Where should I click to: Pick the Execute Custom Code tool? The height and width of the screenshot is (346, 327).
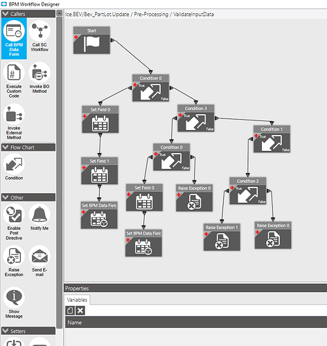coord(14,80)
